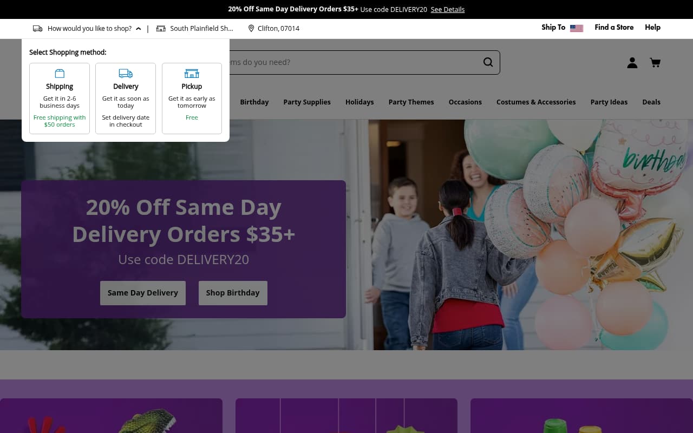Open the Occasions menu

pyautogui.click(x=465, y=102)
